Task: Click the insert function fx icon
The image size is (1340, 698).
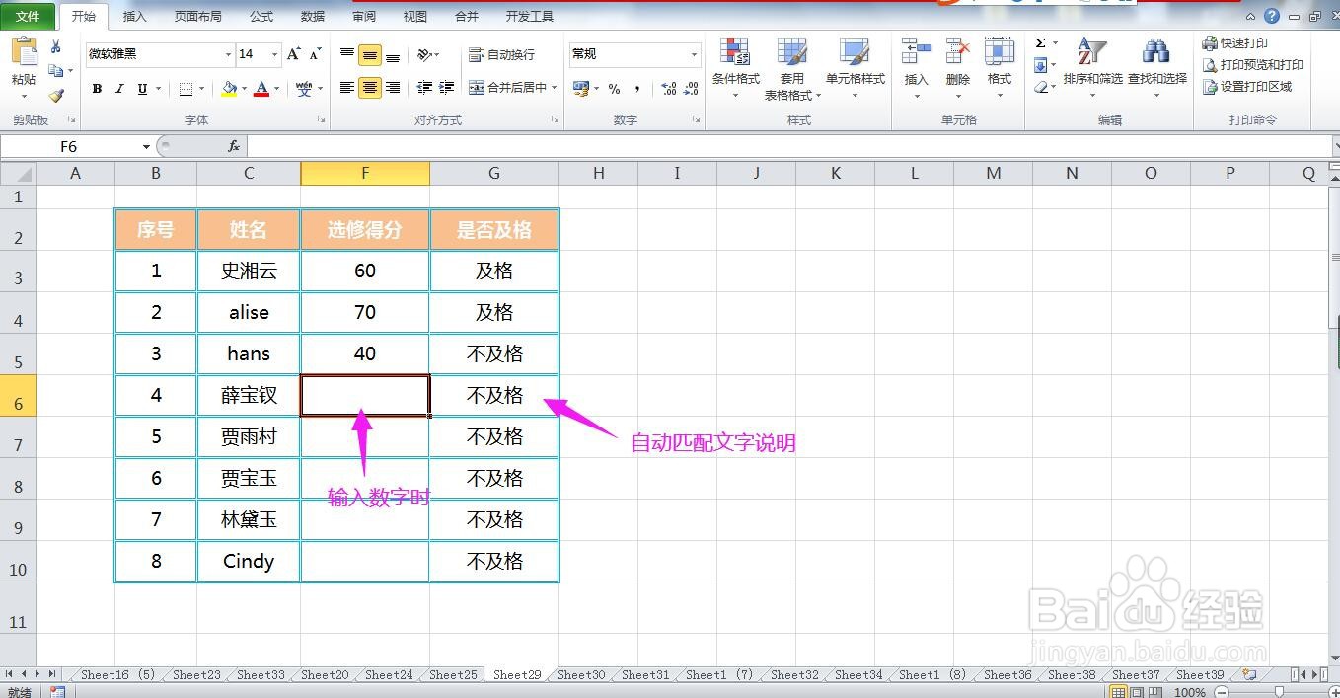Action: pyautogui.click(x=234, y=146)
